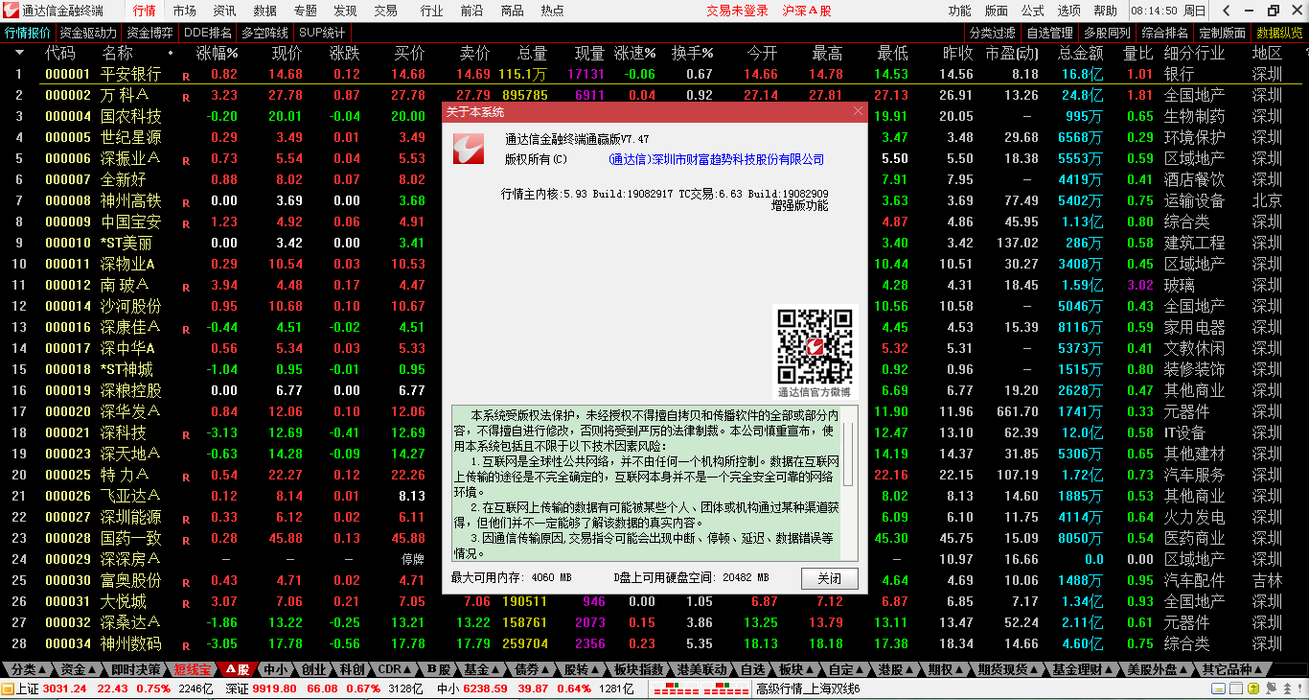The image size is (1309, 700).
Task: Expand the CDR▲ bottom tab menu
Action: [x=394, y=669]
